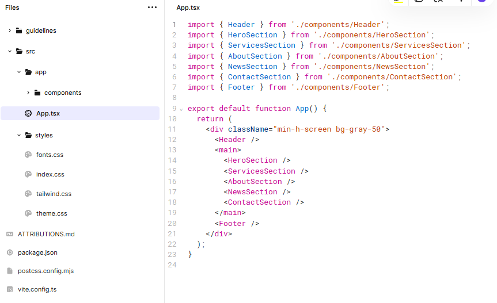497x303 pixels.
Task: Open the index.css file
Action: coord(50,174)
